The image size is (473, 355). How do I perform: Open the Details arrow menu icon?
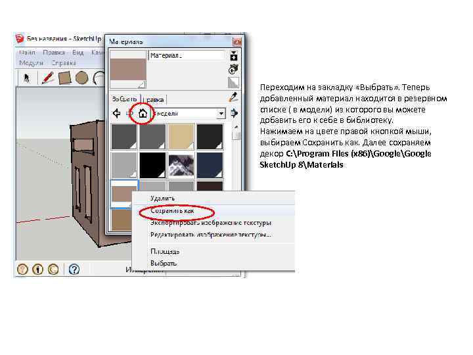(x=234, y=114)
